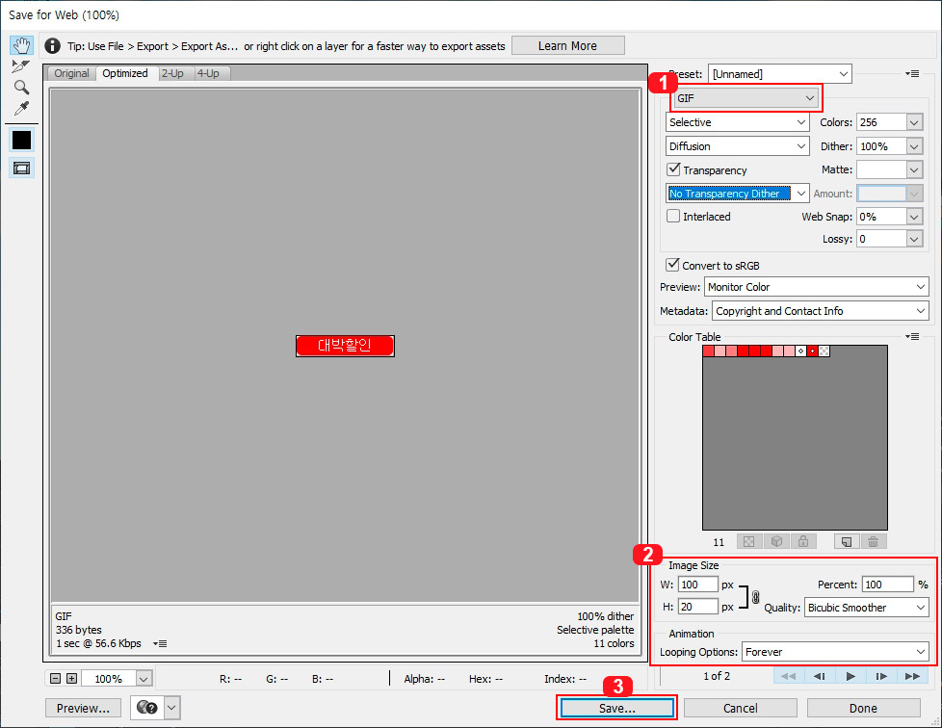Image resolution: width=942 pixels, height=728 pixels.
Task: Open Quality Bicubic Smoother dropdown
Action: 867,608
